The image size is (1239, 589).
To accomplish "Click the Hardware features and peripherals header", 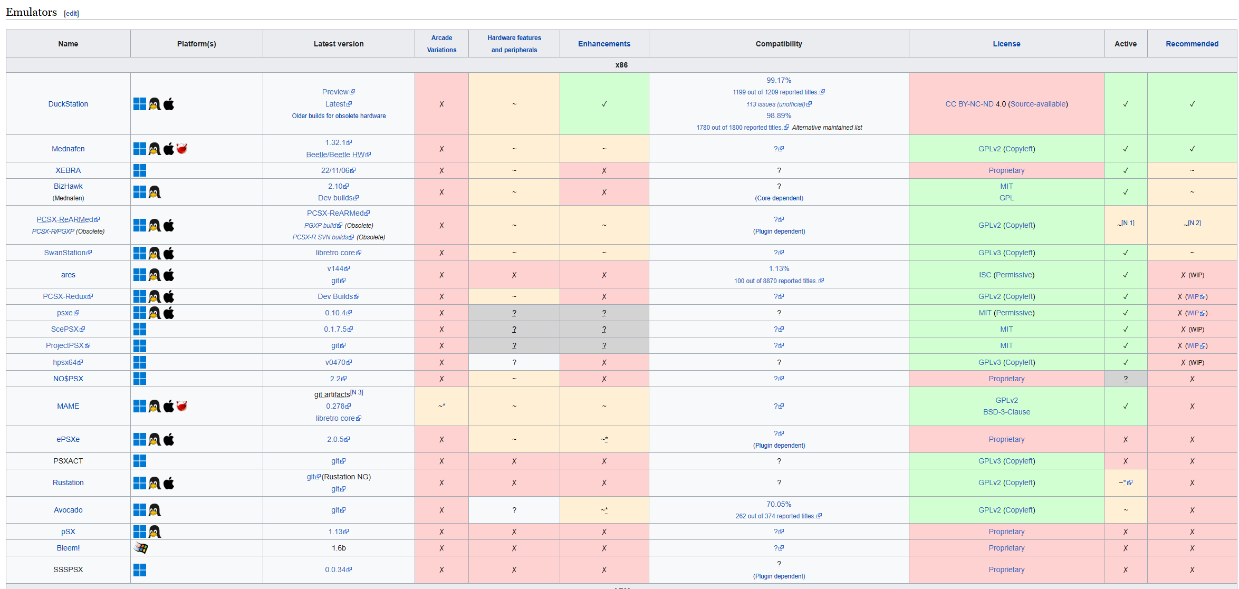I will coord(514,44).
